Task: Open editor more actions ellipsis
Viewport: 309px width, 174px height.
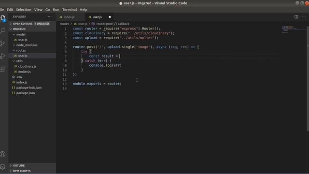Action: [x=304, y=17]
